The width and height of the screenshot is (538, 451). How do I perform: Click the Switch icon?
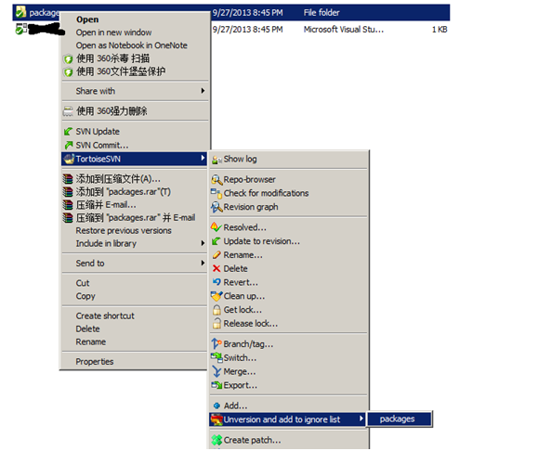217,358
